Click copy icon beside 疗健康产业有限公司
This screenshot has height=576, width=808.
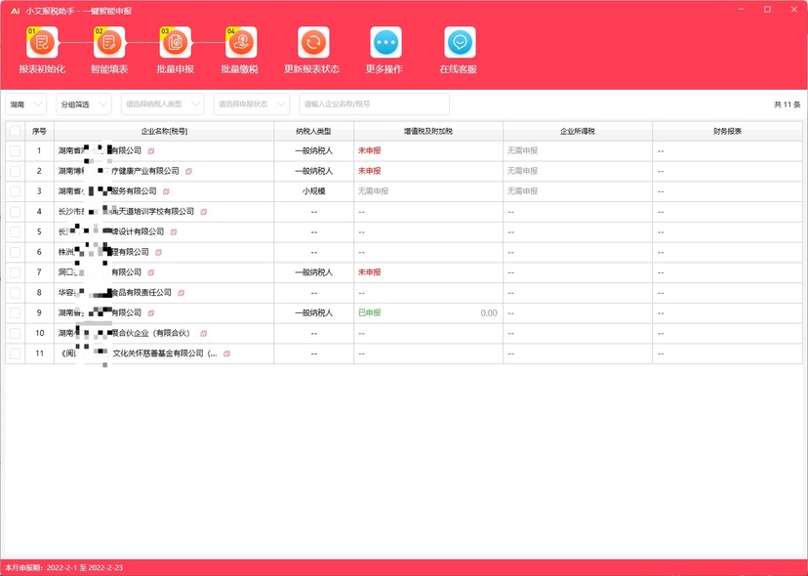point(188,171)
